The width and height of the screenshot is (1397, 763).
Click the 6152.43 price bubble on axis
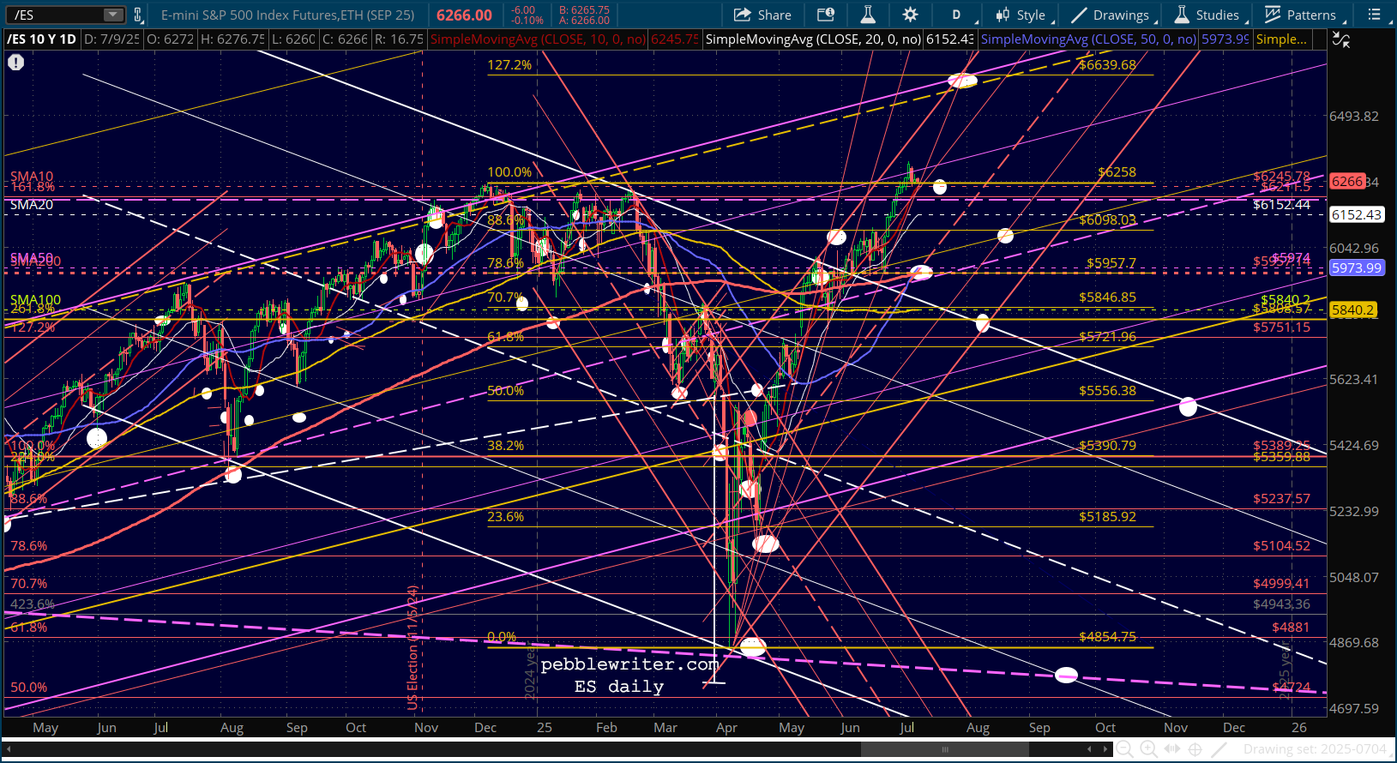(1356, 215)
